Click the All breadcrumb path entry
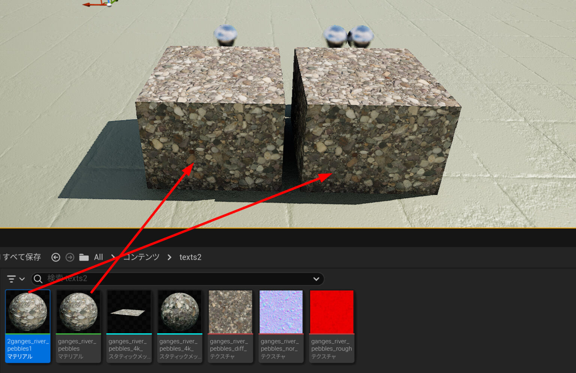This screenshot has height=373, width=576. click(x=98, y=257)
